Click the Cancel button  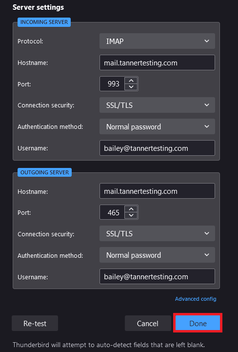coord(148,323)
